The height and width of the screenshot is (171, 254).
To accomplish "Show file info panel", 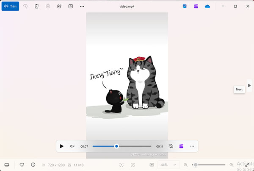I will point(33,165).
